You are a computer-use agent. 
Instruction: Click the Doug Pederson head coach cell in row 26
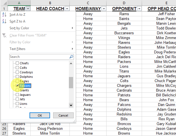(x=50, y=128)
